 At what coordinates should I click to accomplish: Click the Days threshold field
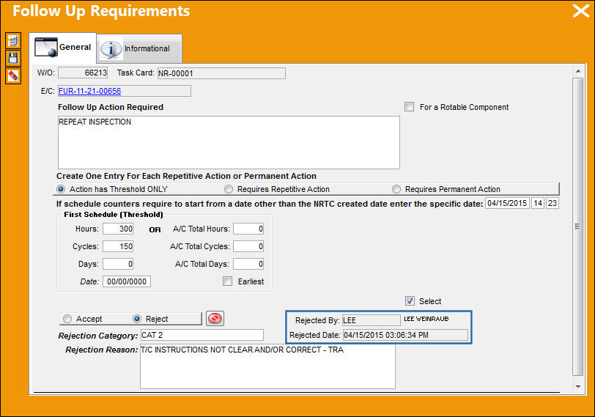(118, 264)
